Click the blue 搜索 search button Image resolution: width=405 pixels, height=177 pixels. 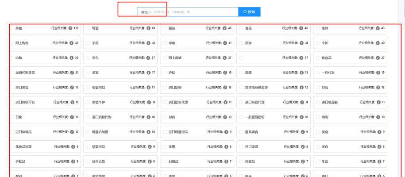pyautogui.click(x=249, y=12)
